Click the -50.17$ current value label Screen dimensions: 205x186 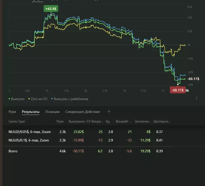[193, 79]
